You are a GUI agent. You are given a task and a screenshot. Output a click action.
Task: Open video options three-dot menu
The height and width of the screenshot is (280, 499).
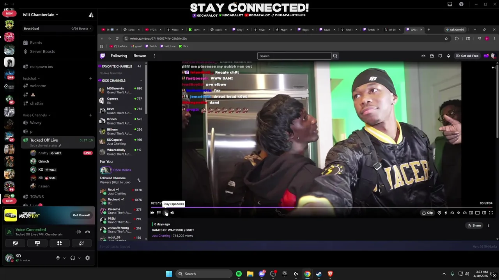click(x=488, y=226)
